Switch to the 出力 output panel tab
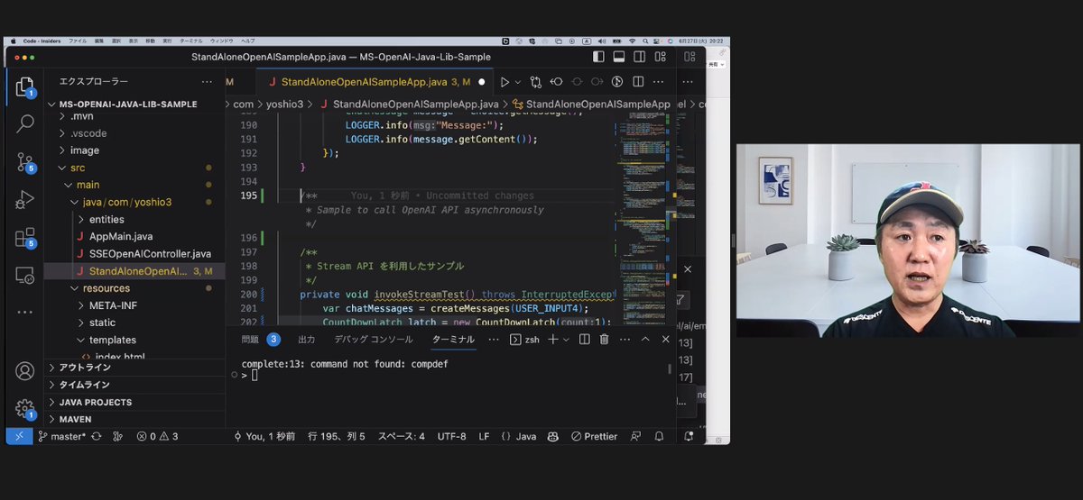The width and height of the screenshot is (1083, 500). coord(307,340)
